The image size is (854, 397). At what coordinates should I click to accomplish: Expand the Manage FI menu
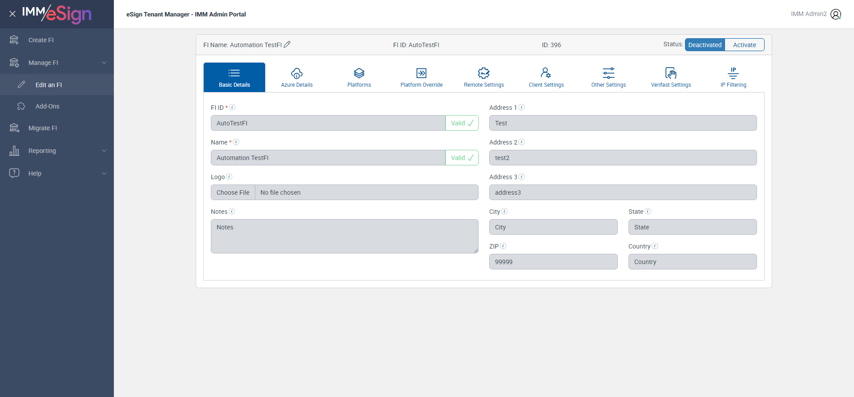pyautogui.click(x=57, y=63)
